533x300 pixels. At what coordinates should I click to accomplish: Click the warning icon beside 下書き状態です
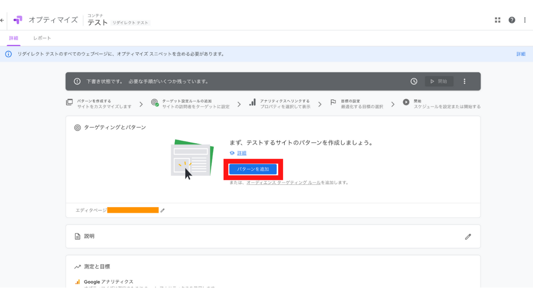pyautogui.click(x=77, y=81)
